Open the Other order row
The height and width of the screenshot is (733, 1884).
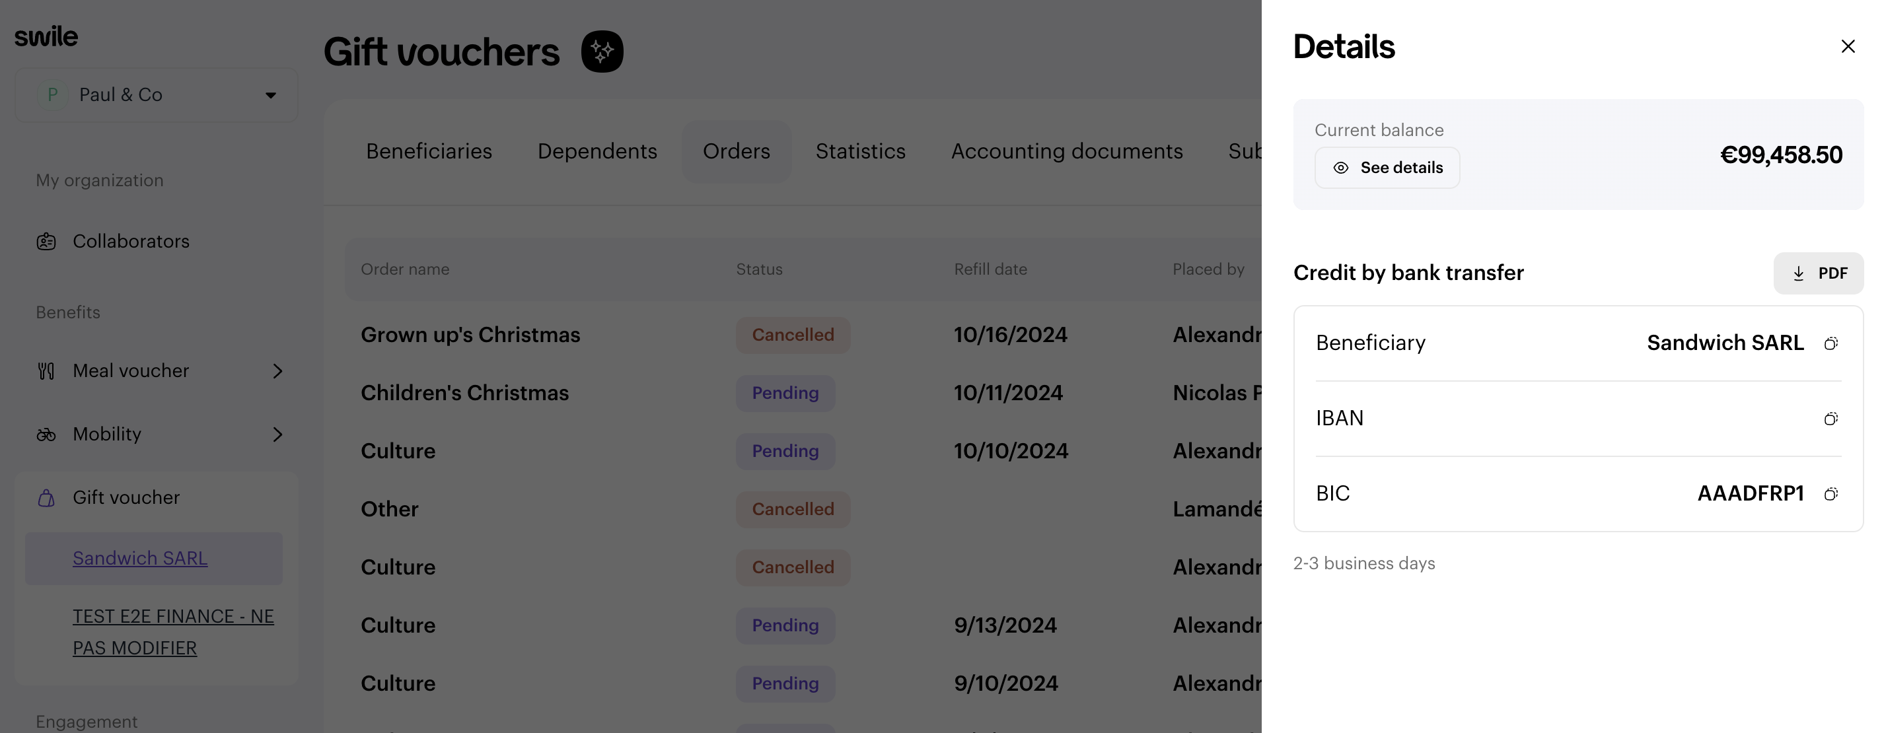(x=389, y=509)
